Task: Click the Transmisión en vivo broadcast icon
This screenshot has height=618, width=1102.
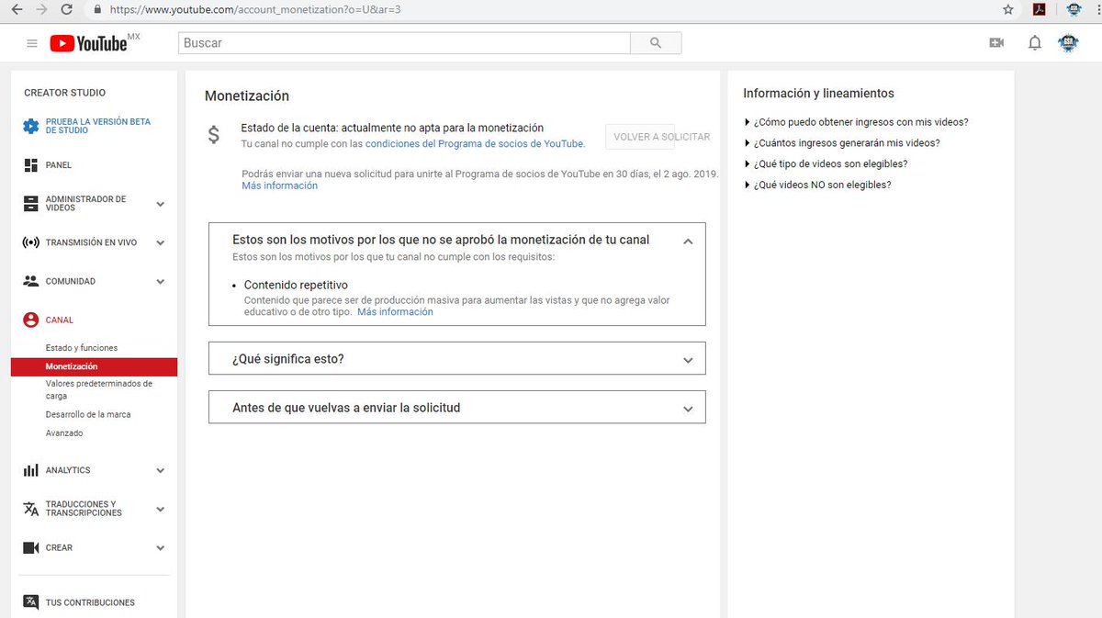Action: click(x=30, y=243)
